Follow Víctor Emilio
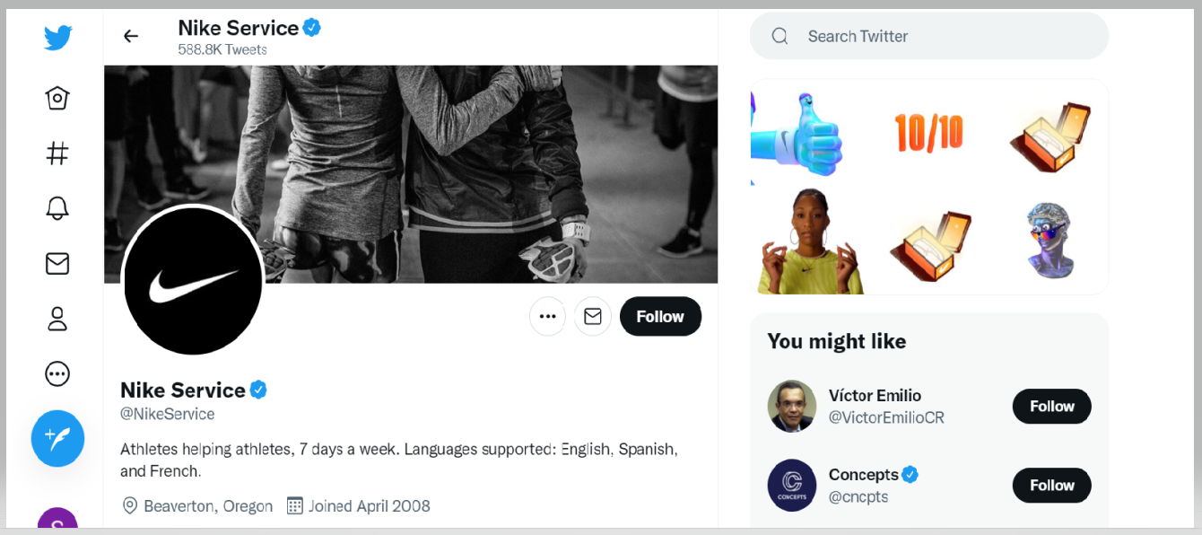The height and width of the screenshot is (535, 1202). click(1051, 406)
